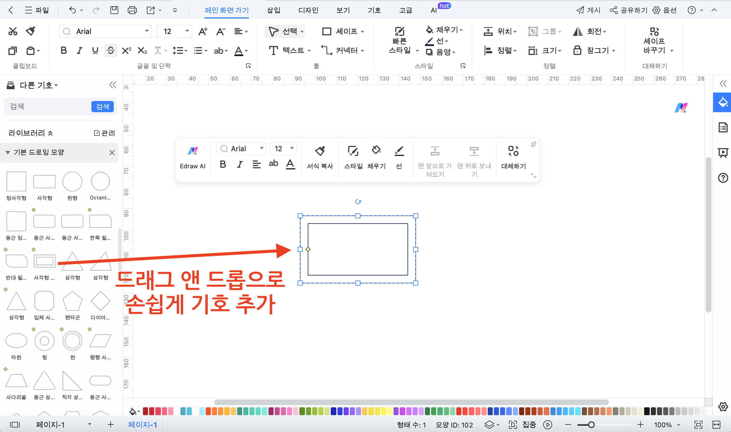Click the add page plus button

pos(110,425)
